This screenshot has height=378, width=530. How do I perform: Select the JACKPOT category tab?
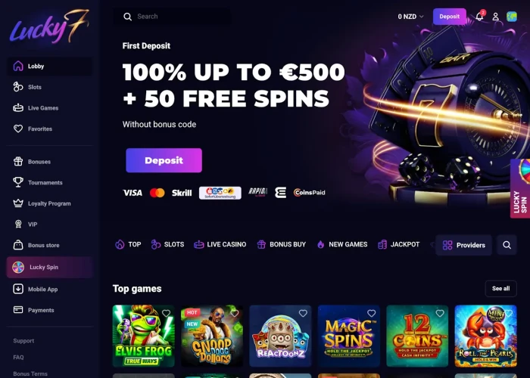399,244
